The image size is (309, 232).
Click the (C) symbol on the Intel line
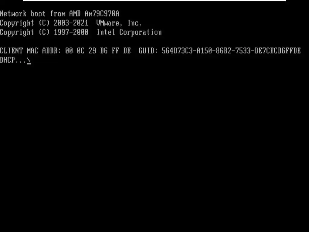pyautogui.click(x=44, y=32)
